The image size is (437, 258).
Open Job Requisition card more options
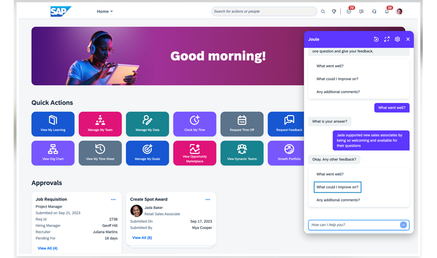tap(113, 200)
